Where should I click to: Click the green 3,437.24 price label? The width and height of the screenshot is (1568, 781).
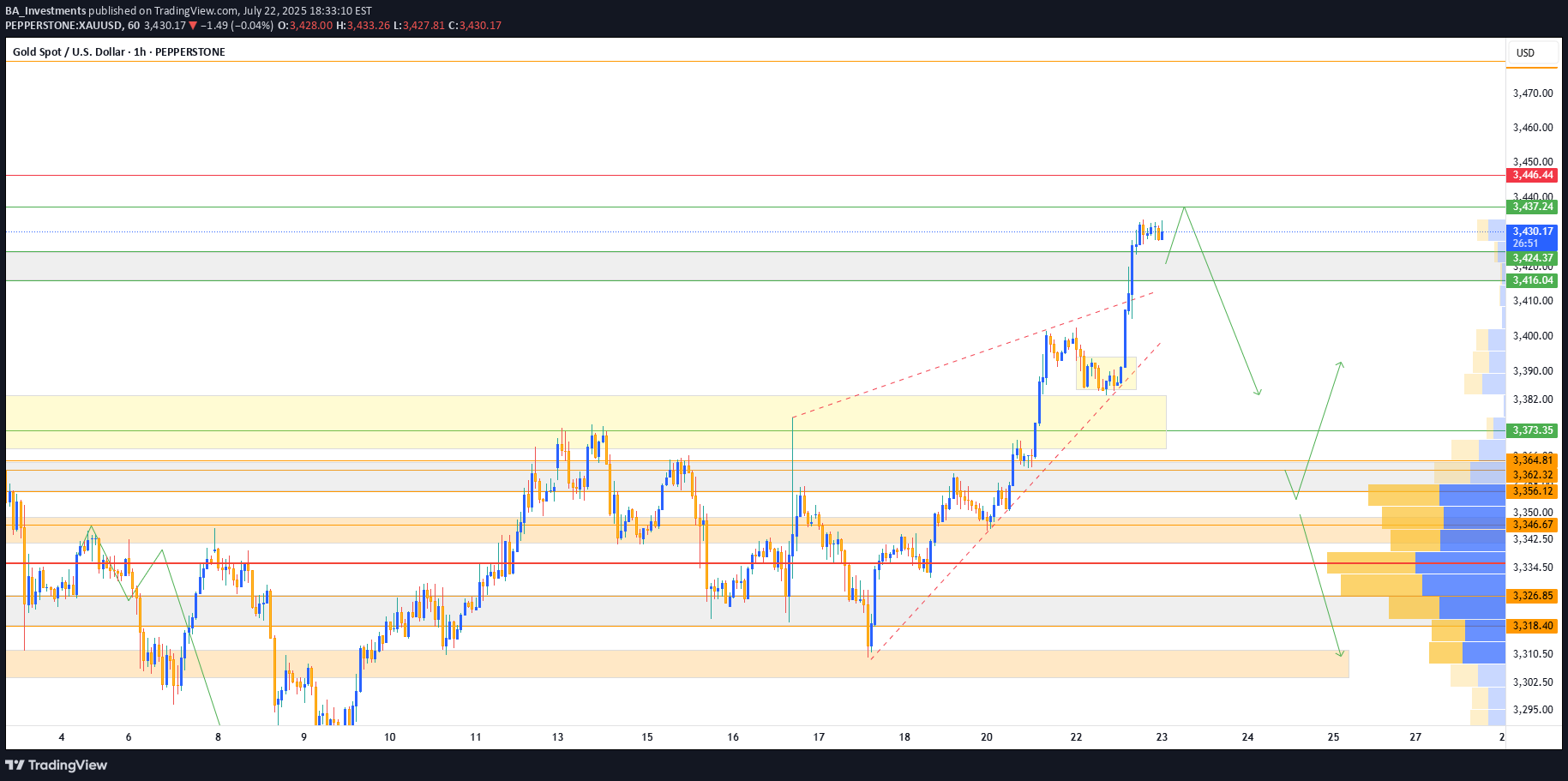pos(1532,207)
